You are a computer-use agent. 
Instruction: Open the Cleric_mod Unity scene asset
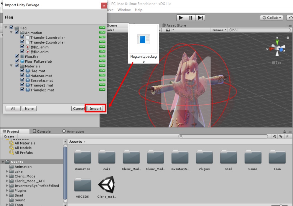pos(107,185)
